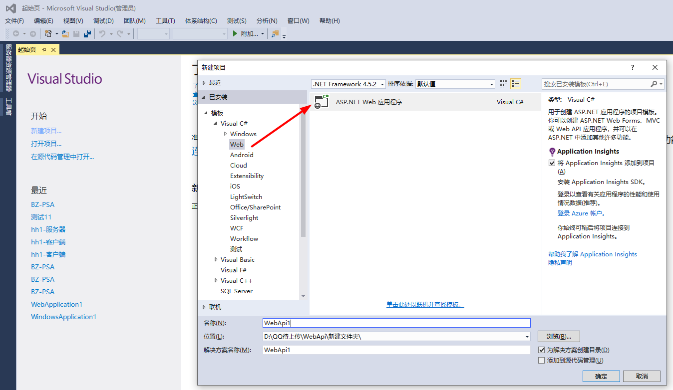Confirm project creation with 确定 button
Image resolution: width=673 pixels, height=390 pixels.
click(601, 376)
